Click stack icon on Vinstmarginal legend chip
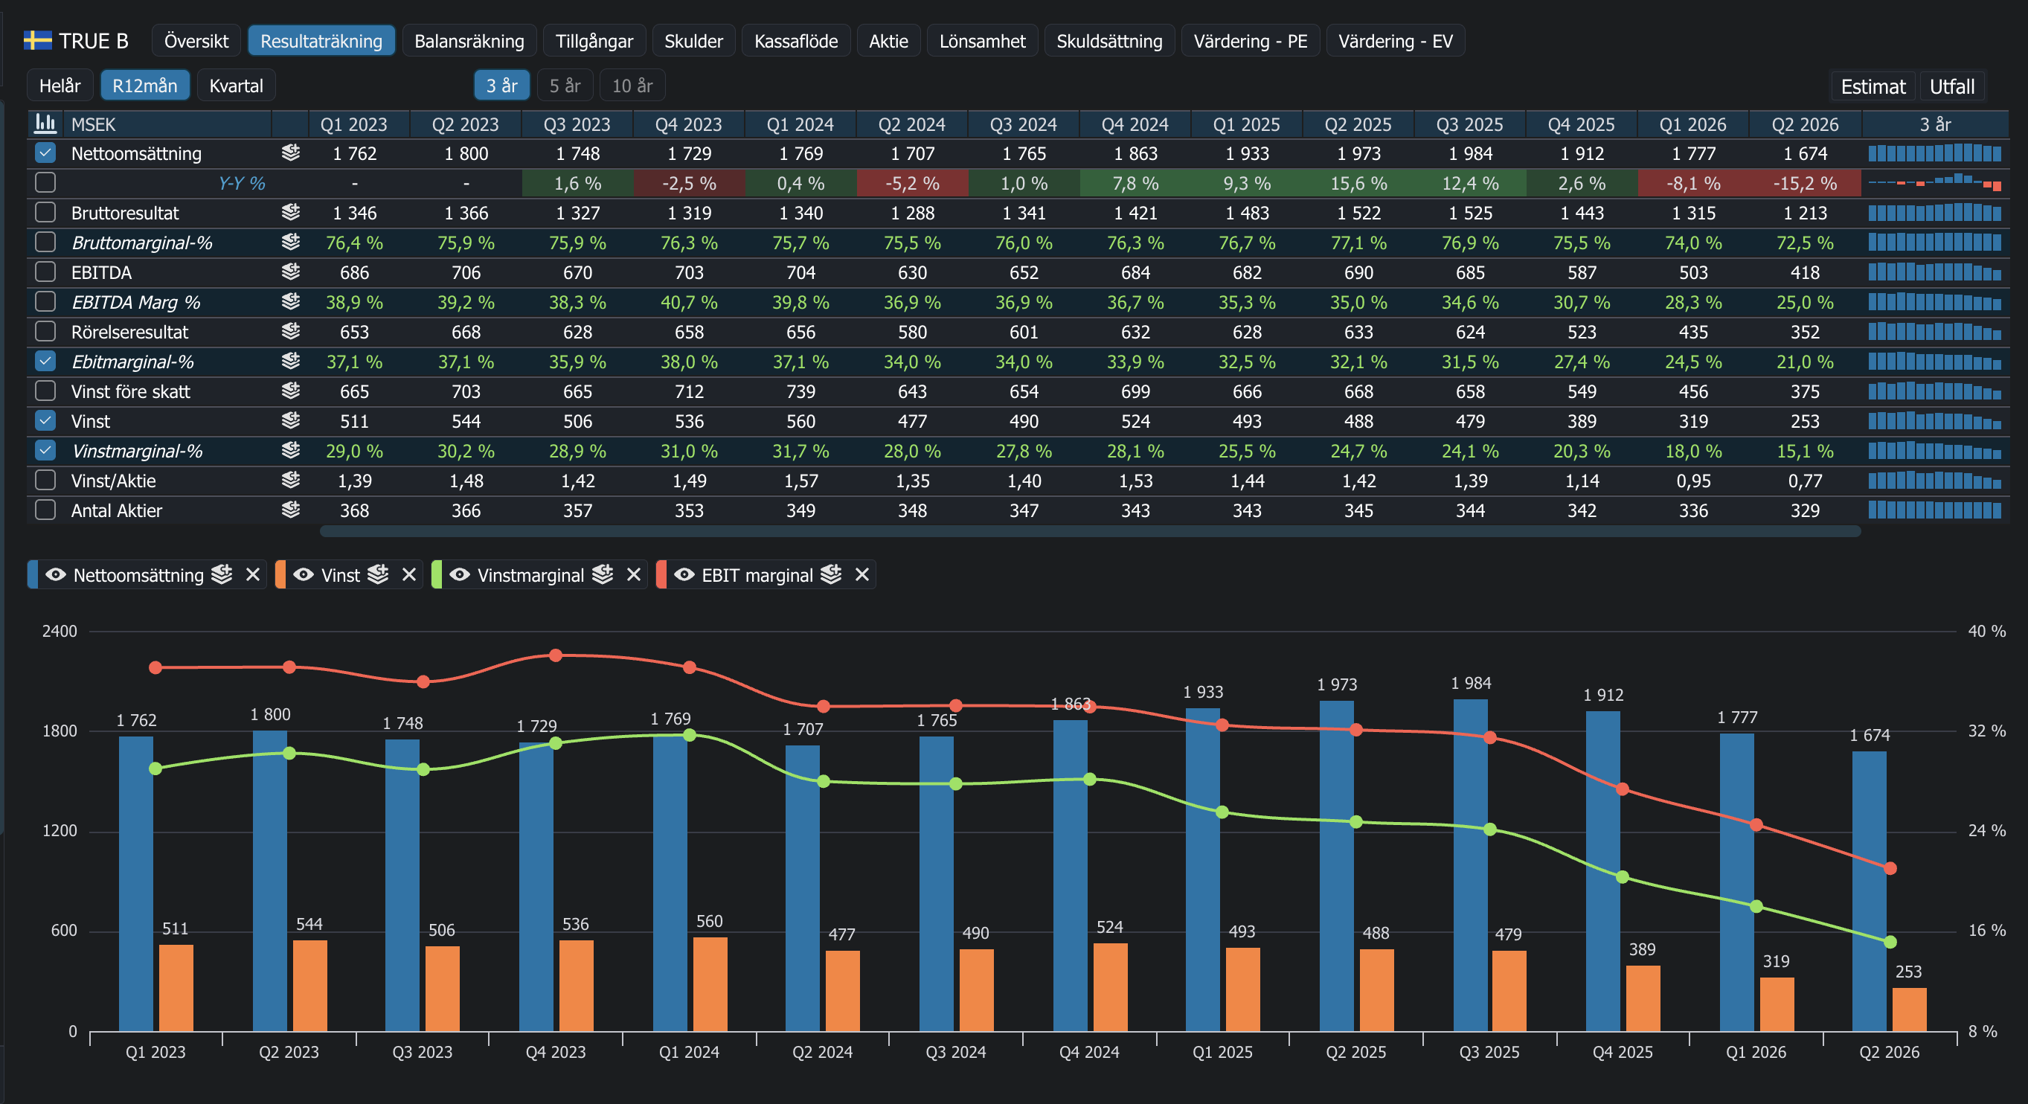 point(603,575)
